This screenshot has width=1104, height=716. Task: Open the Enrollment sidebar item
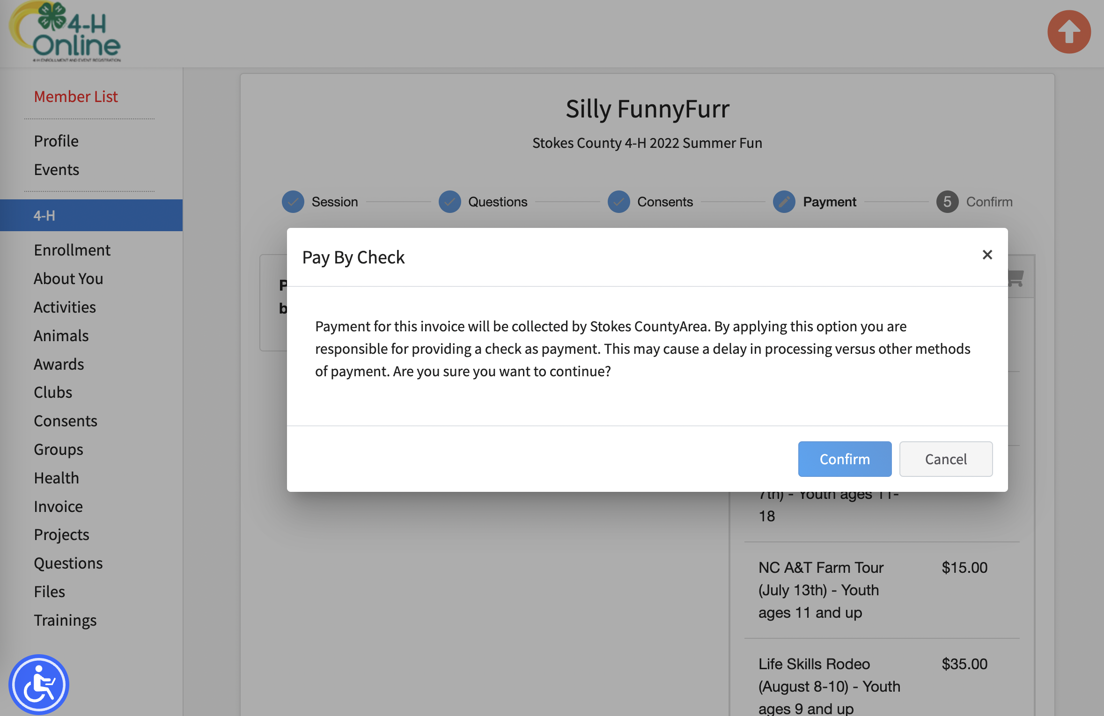click(72, 250)
